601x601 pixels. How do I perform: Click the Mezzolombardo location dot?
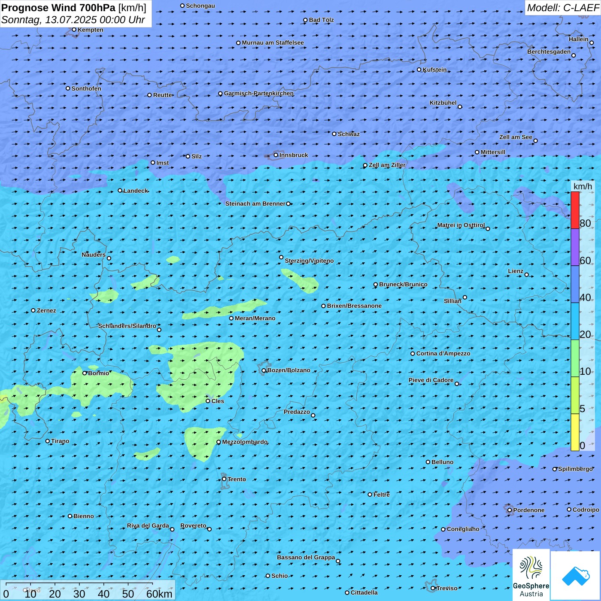219,442
